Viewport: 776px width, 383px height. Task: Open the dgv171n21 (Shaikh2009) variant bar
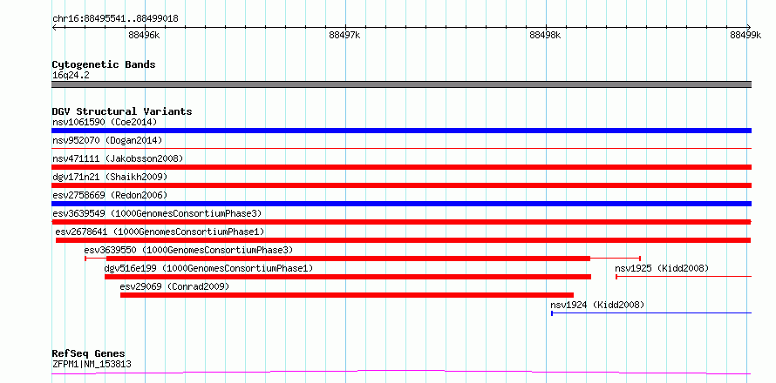click(x=401, y=185)
